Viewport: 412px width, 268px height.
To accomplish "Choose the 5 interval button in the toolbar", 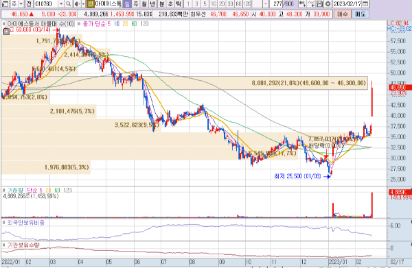I will (x=205, y=3).
